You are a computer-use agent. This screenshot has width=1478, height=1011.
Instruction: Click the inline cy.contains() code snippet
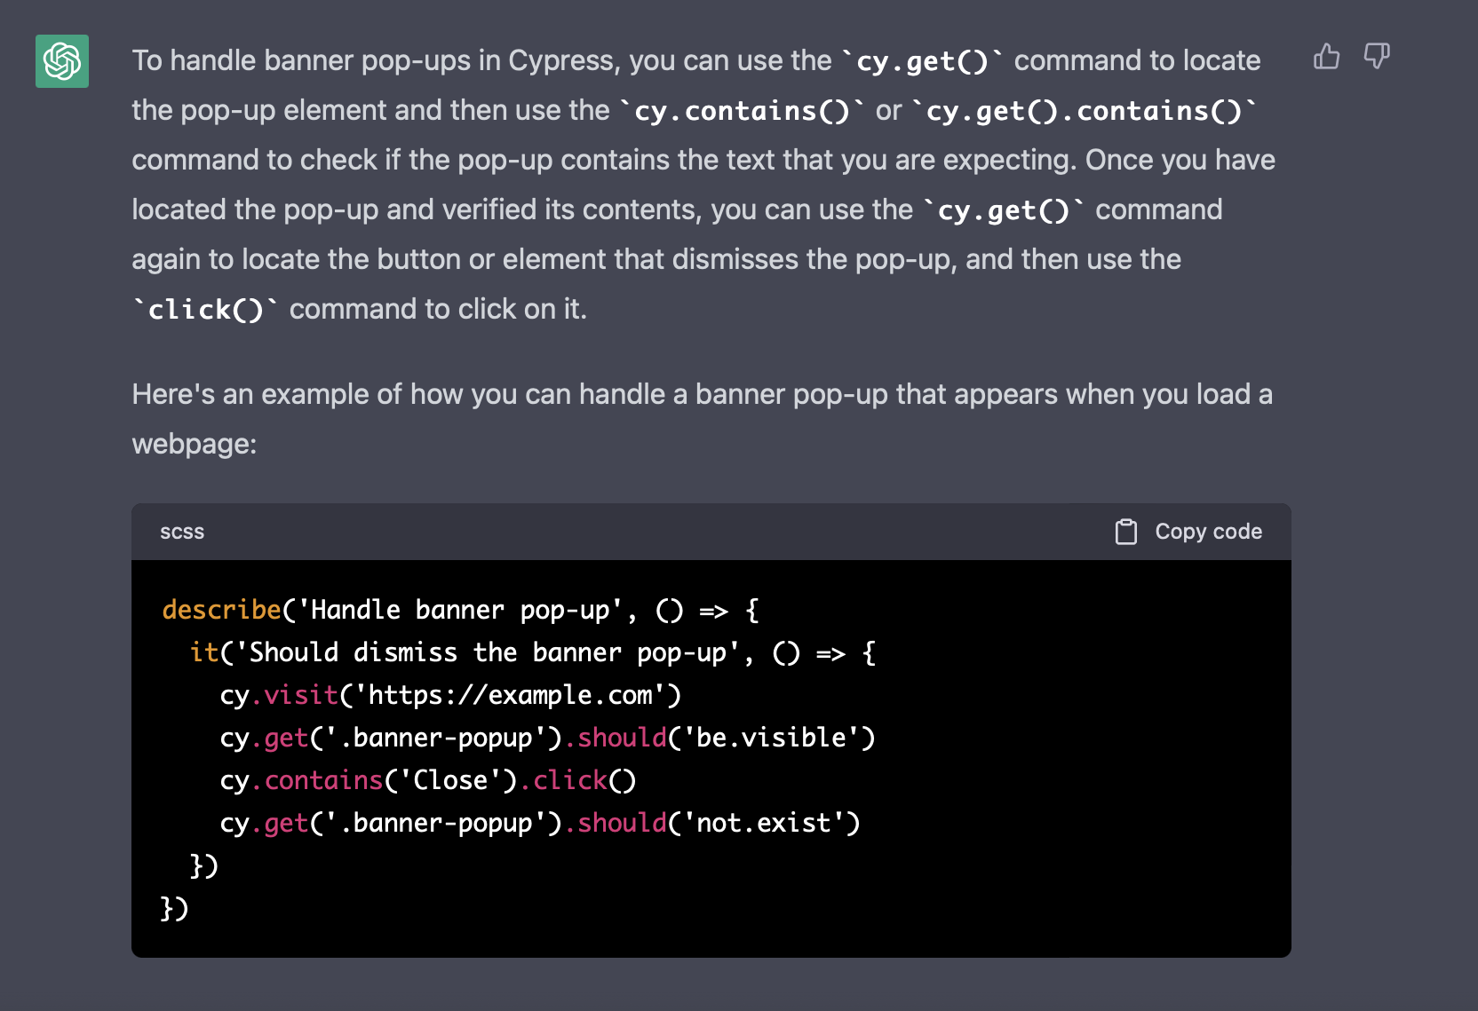(743, 110)
